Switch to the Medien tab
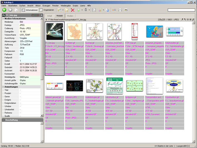Screen dimensions: 197x148 point(70,16)
